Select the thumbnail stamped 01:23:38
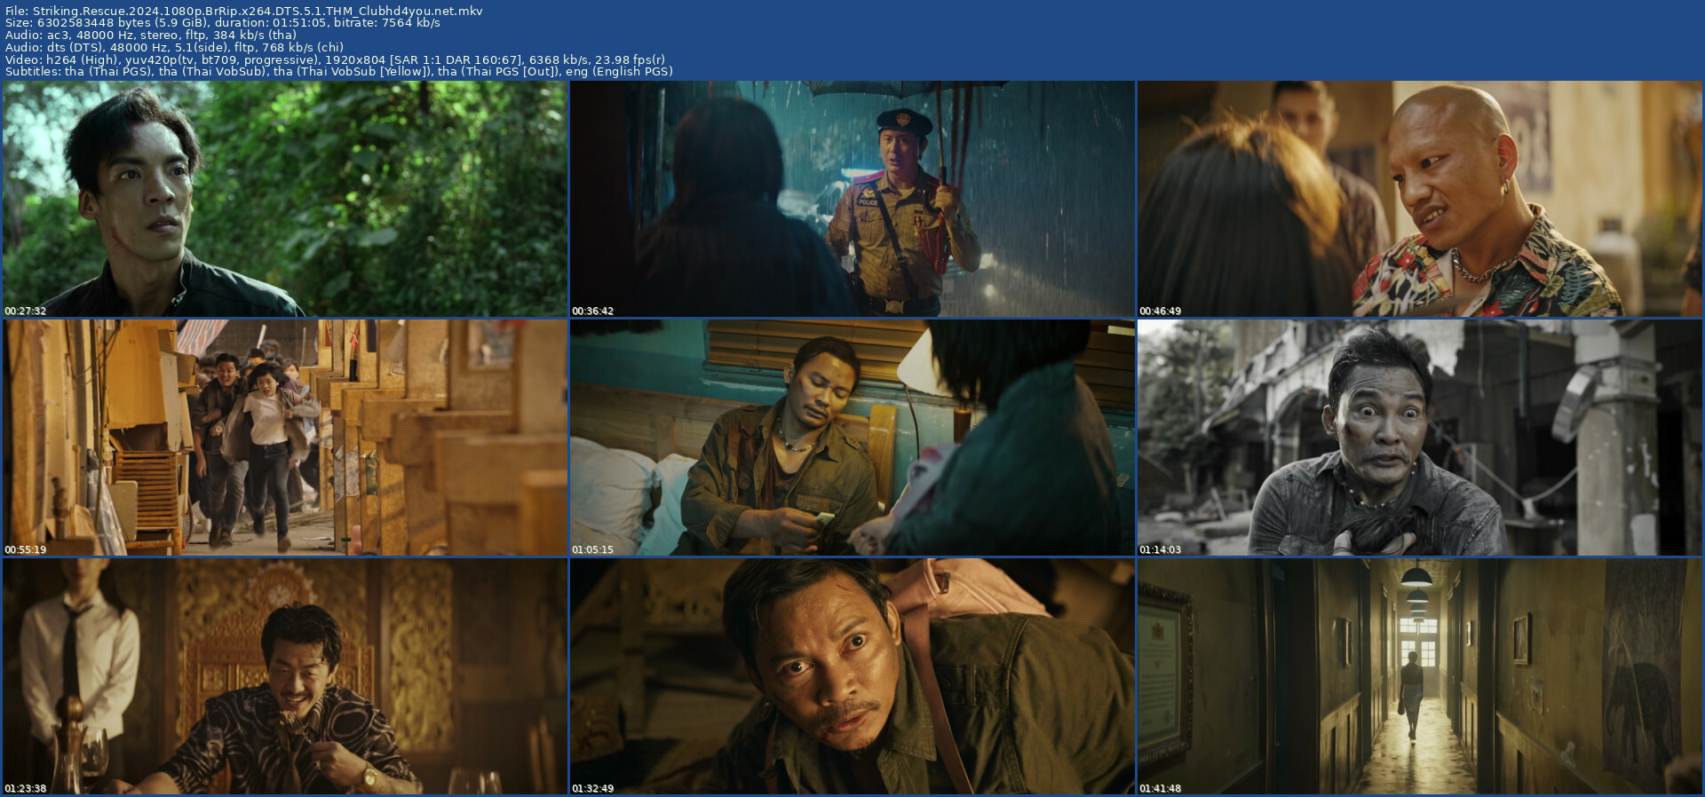 (x=285, y=676)
